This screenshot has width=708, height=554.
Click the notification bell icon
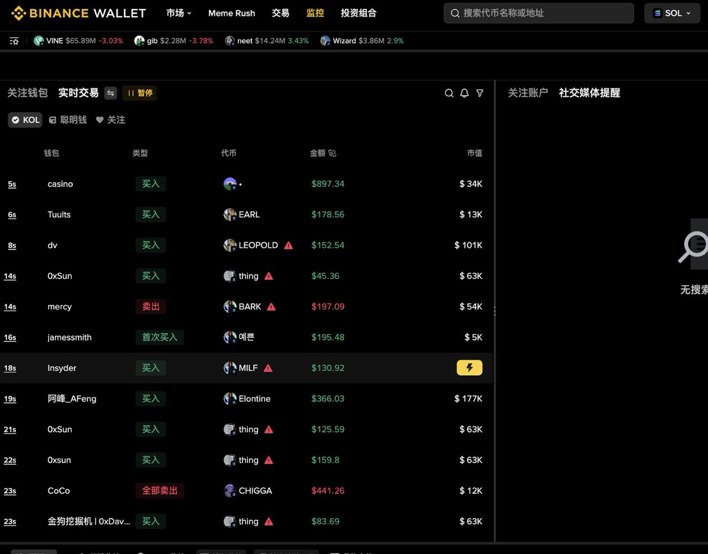[x=464, y=93]
